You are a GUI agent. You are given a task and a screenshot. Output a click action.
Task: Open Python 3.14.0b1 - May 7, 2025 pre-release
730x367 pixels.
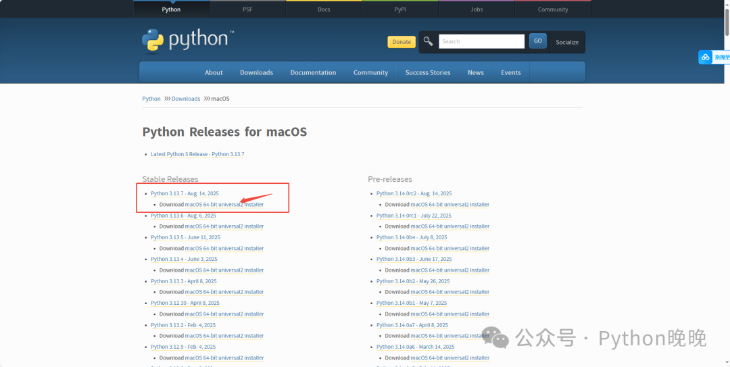tap(412, 303)
